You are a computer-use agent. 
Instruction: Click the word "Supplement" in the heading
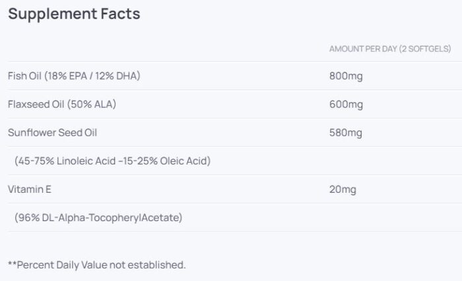49,14
